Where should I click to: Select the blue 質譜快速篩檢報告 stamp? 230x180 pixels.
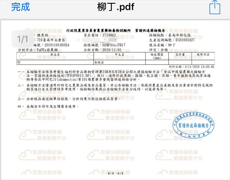[193, 125]
